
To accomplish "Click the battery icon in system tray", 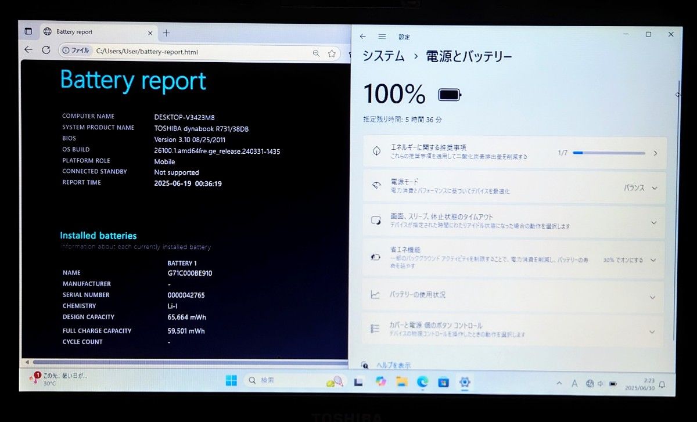I will (613, 384).
